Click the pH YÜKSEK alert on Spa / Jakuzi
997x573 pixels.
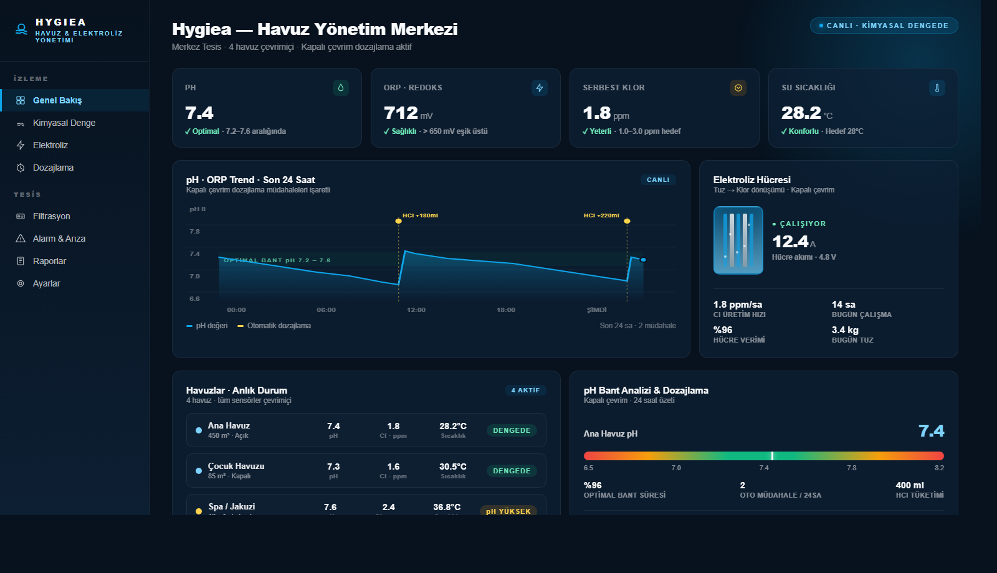point(509,511)
